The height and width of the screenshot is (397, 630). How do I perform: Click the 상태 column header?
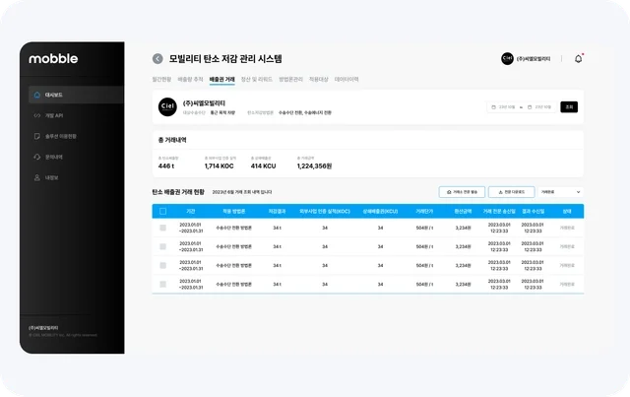567,211
